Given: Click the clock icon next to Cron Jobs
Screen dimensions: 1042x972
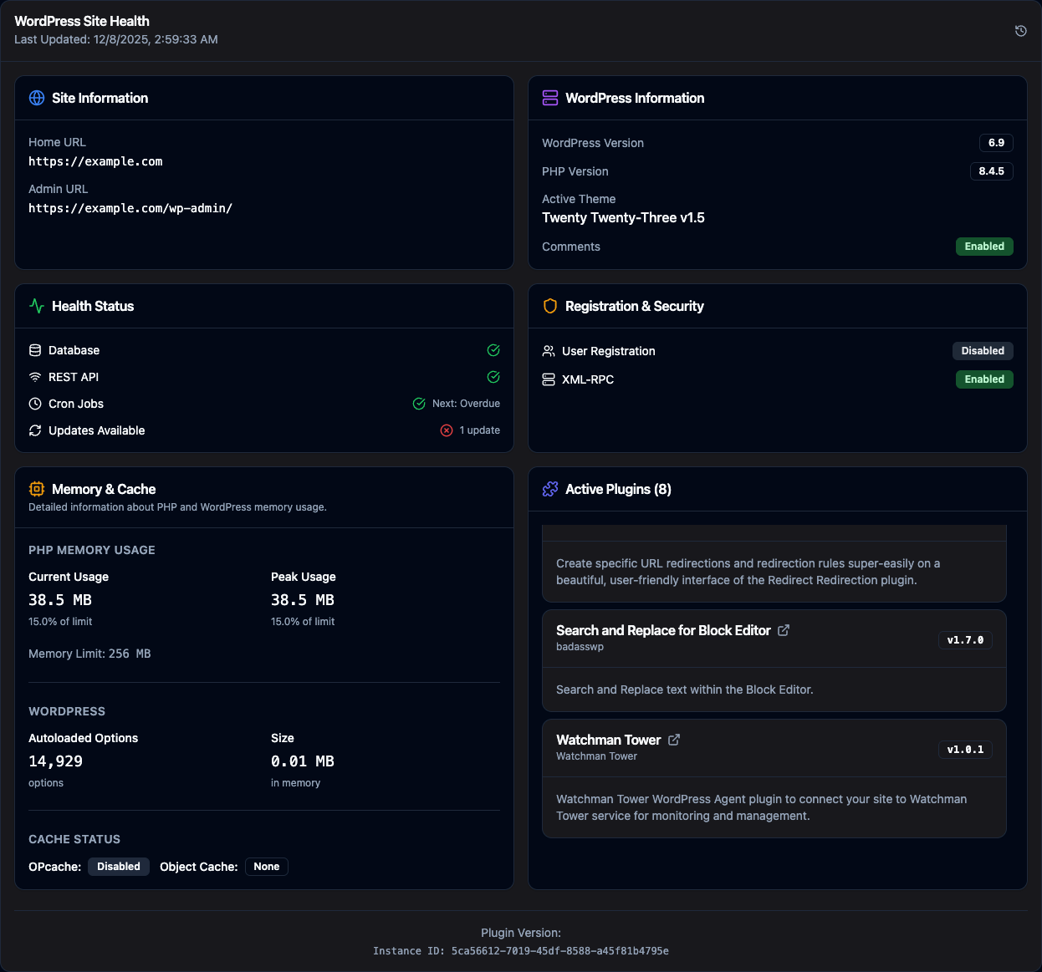Looking at the screenshot, I should click(34, 404).
